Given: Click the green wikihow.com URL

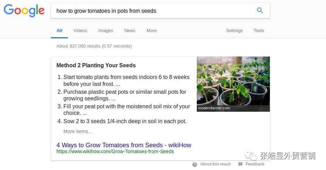Looking at the screenshot, I should click(115, 152).
